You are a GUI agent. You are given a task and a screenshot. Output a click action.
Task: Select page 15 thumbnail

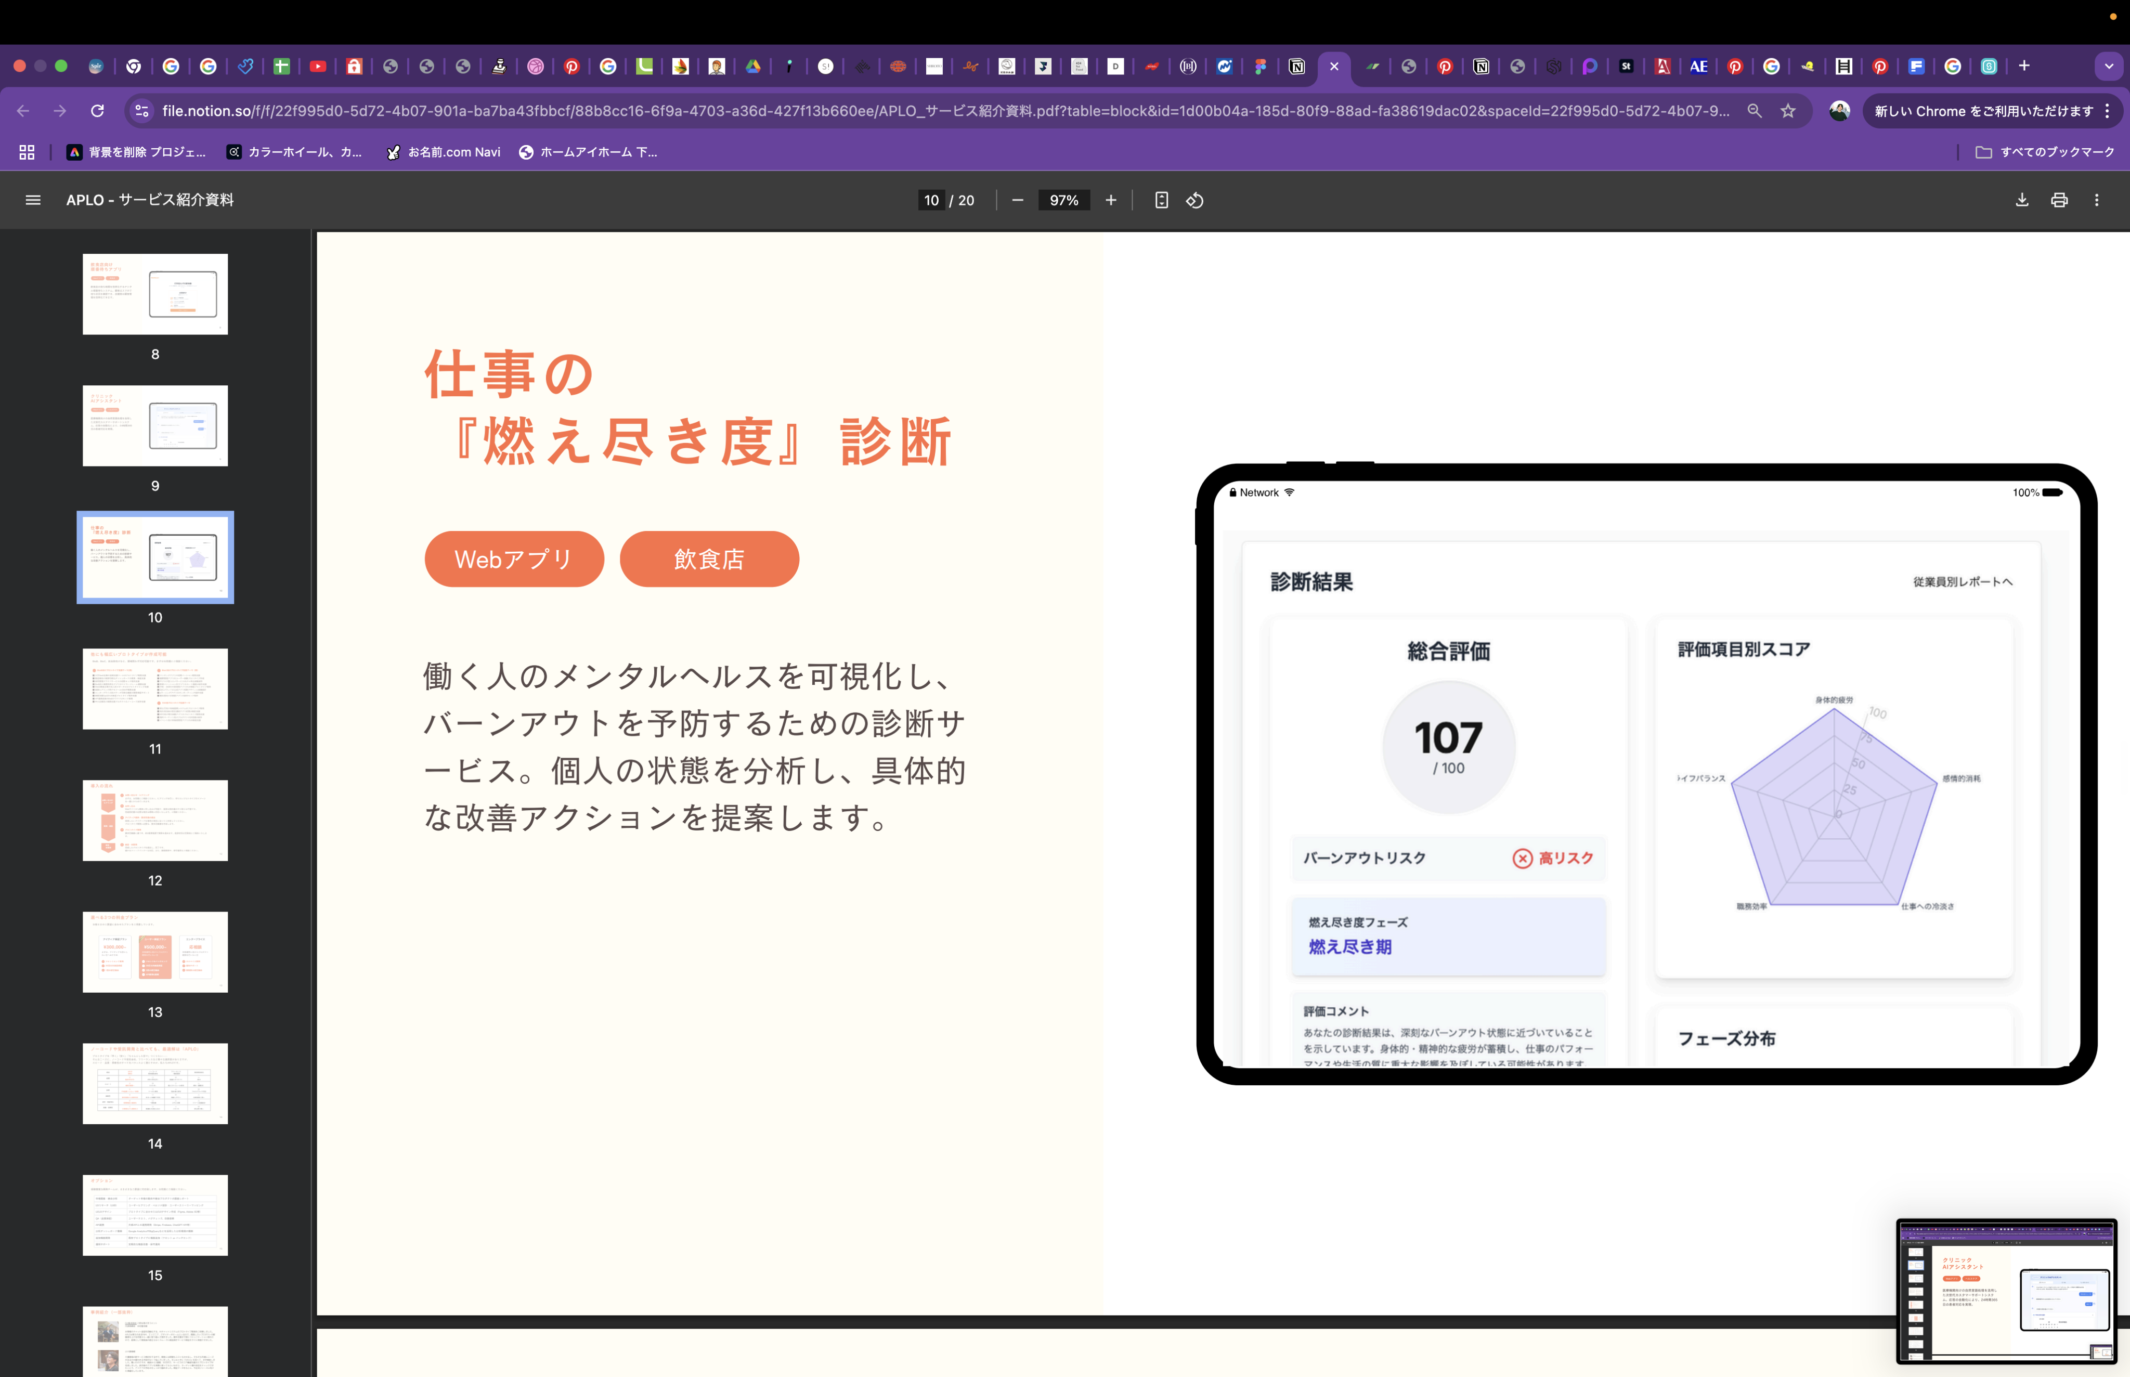point(155,1214)
